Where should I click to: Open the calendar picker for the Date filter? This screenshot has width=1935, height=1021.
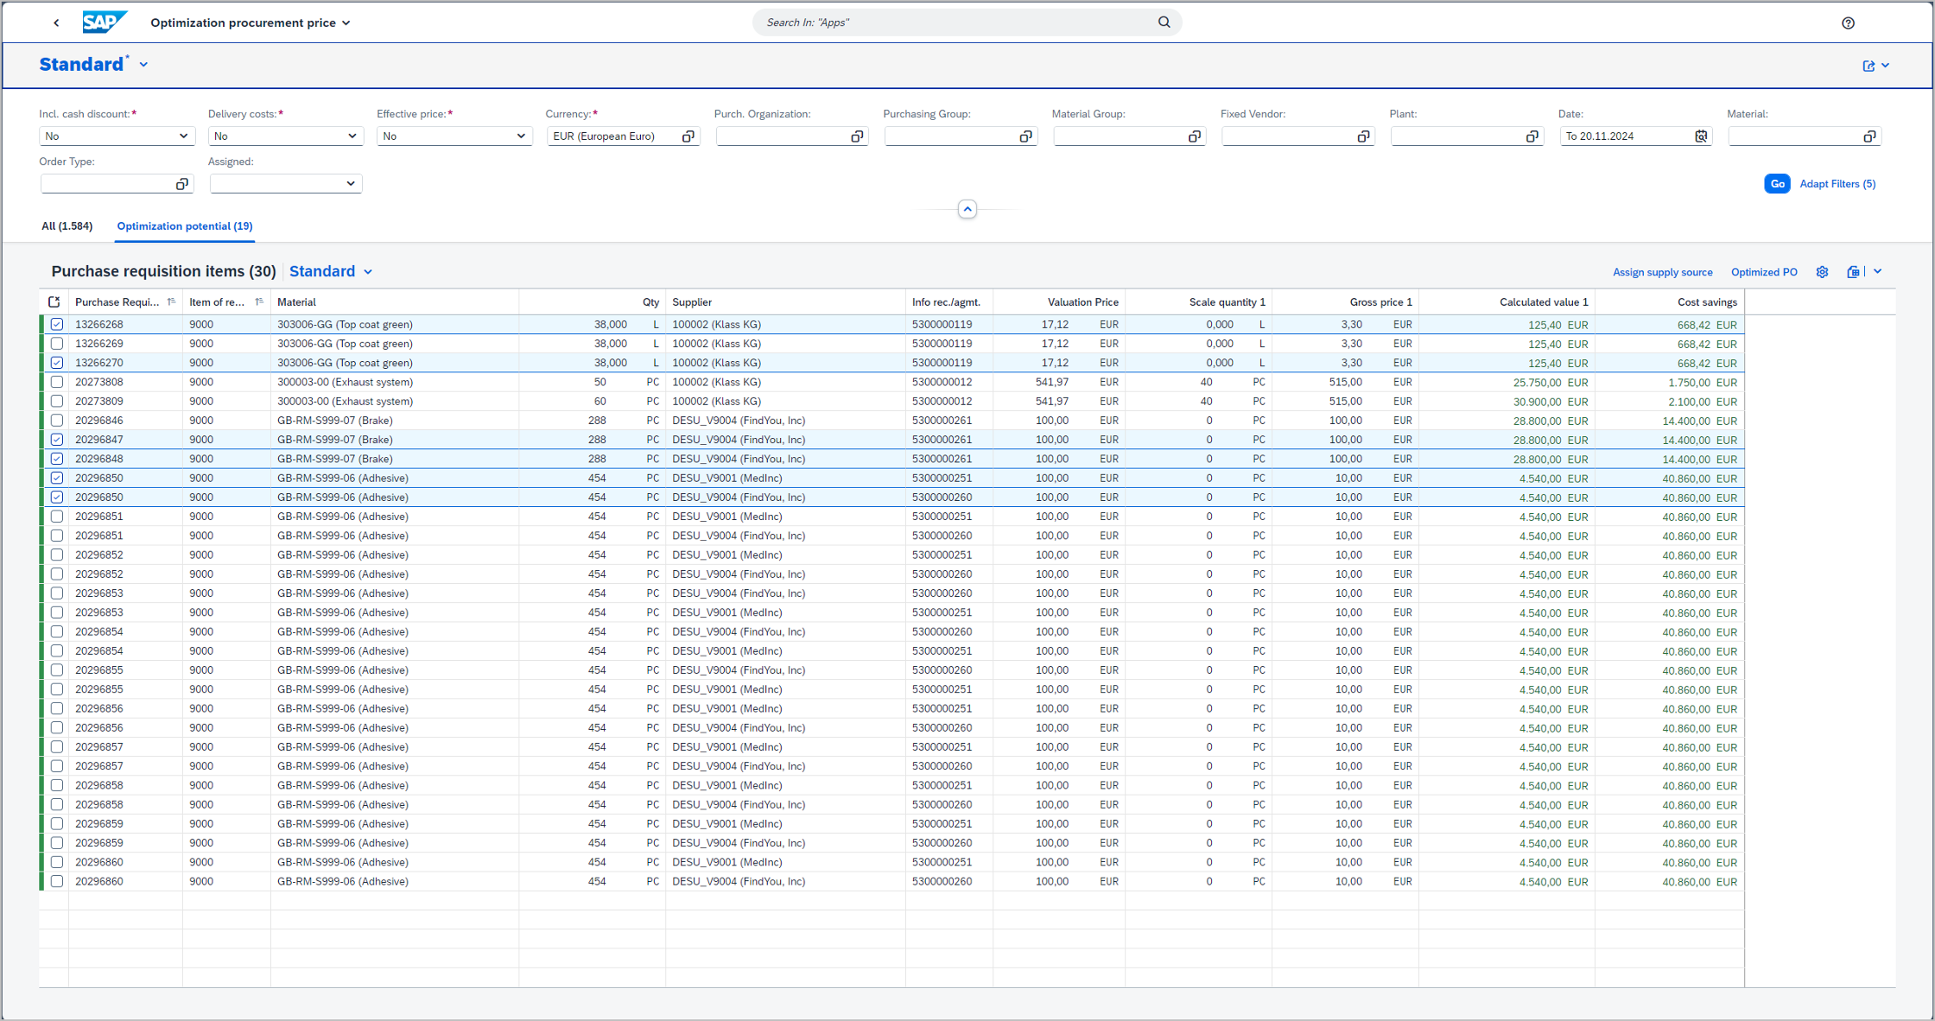coord(1700,136)
